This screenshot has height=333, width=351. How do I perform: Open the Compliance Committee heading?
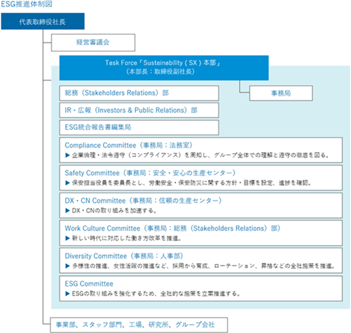point(128,145)
